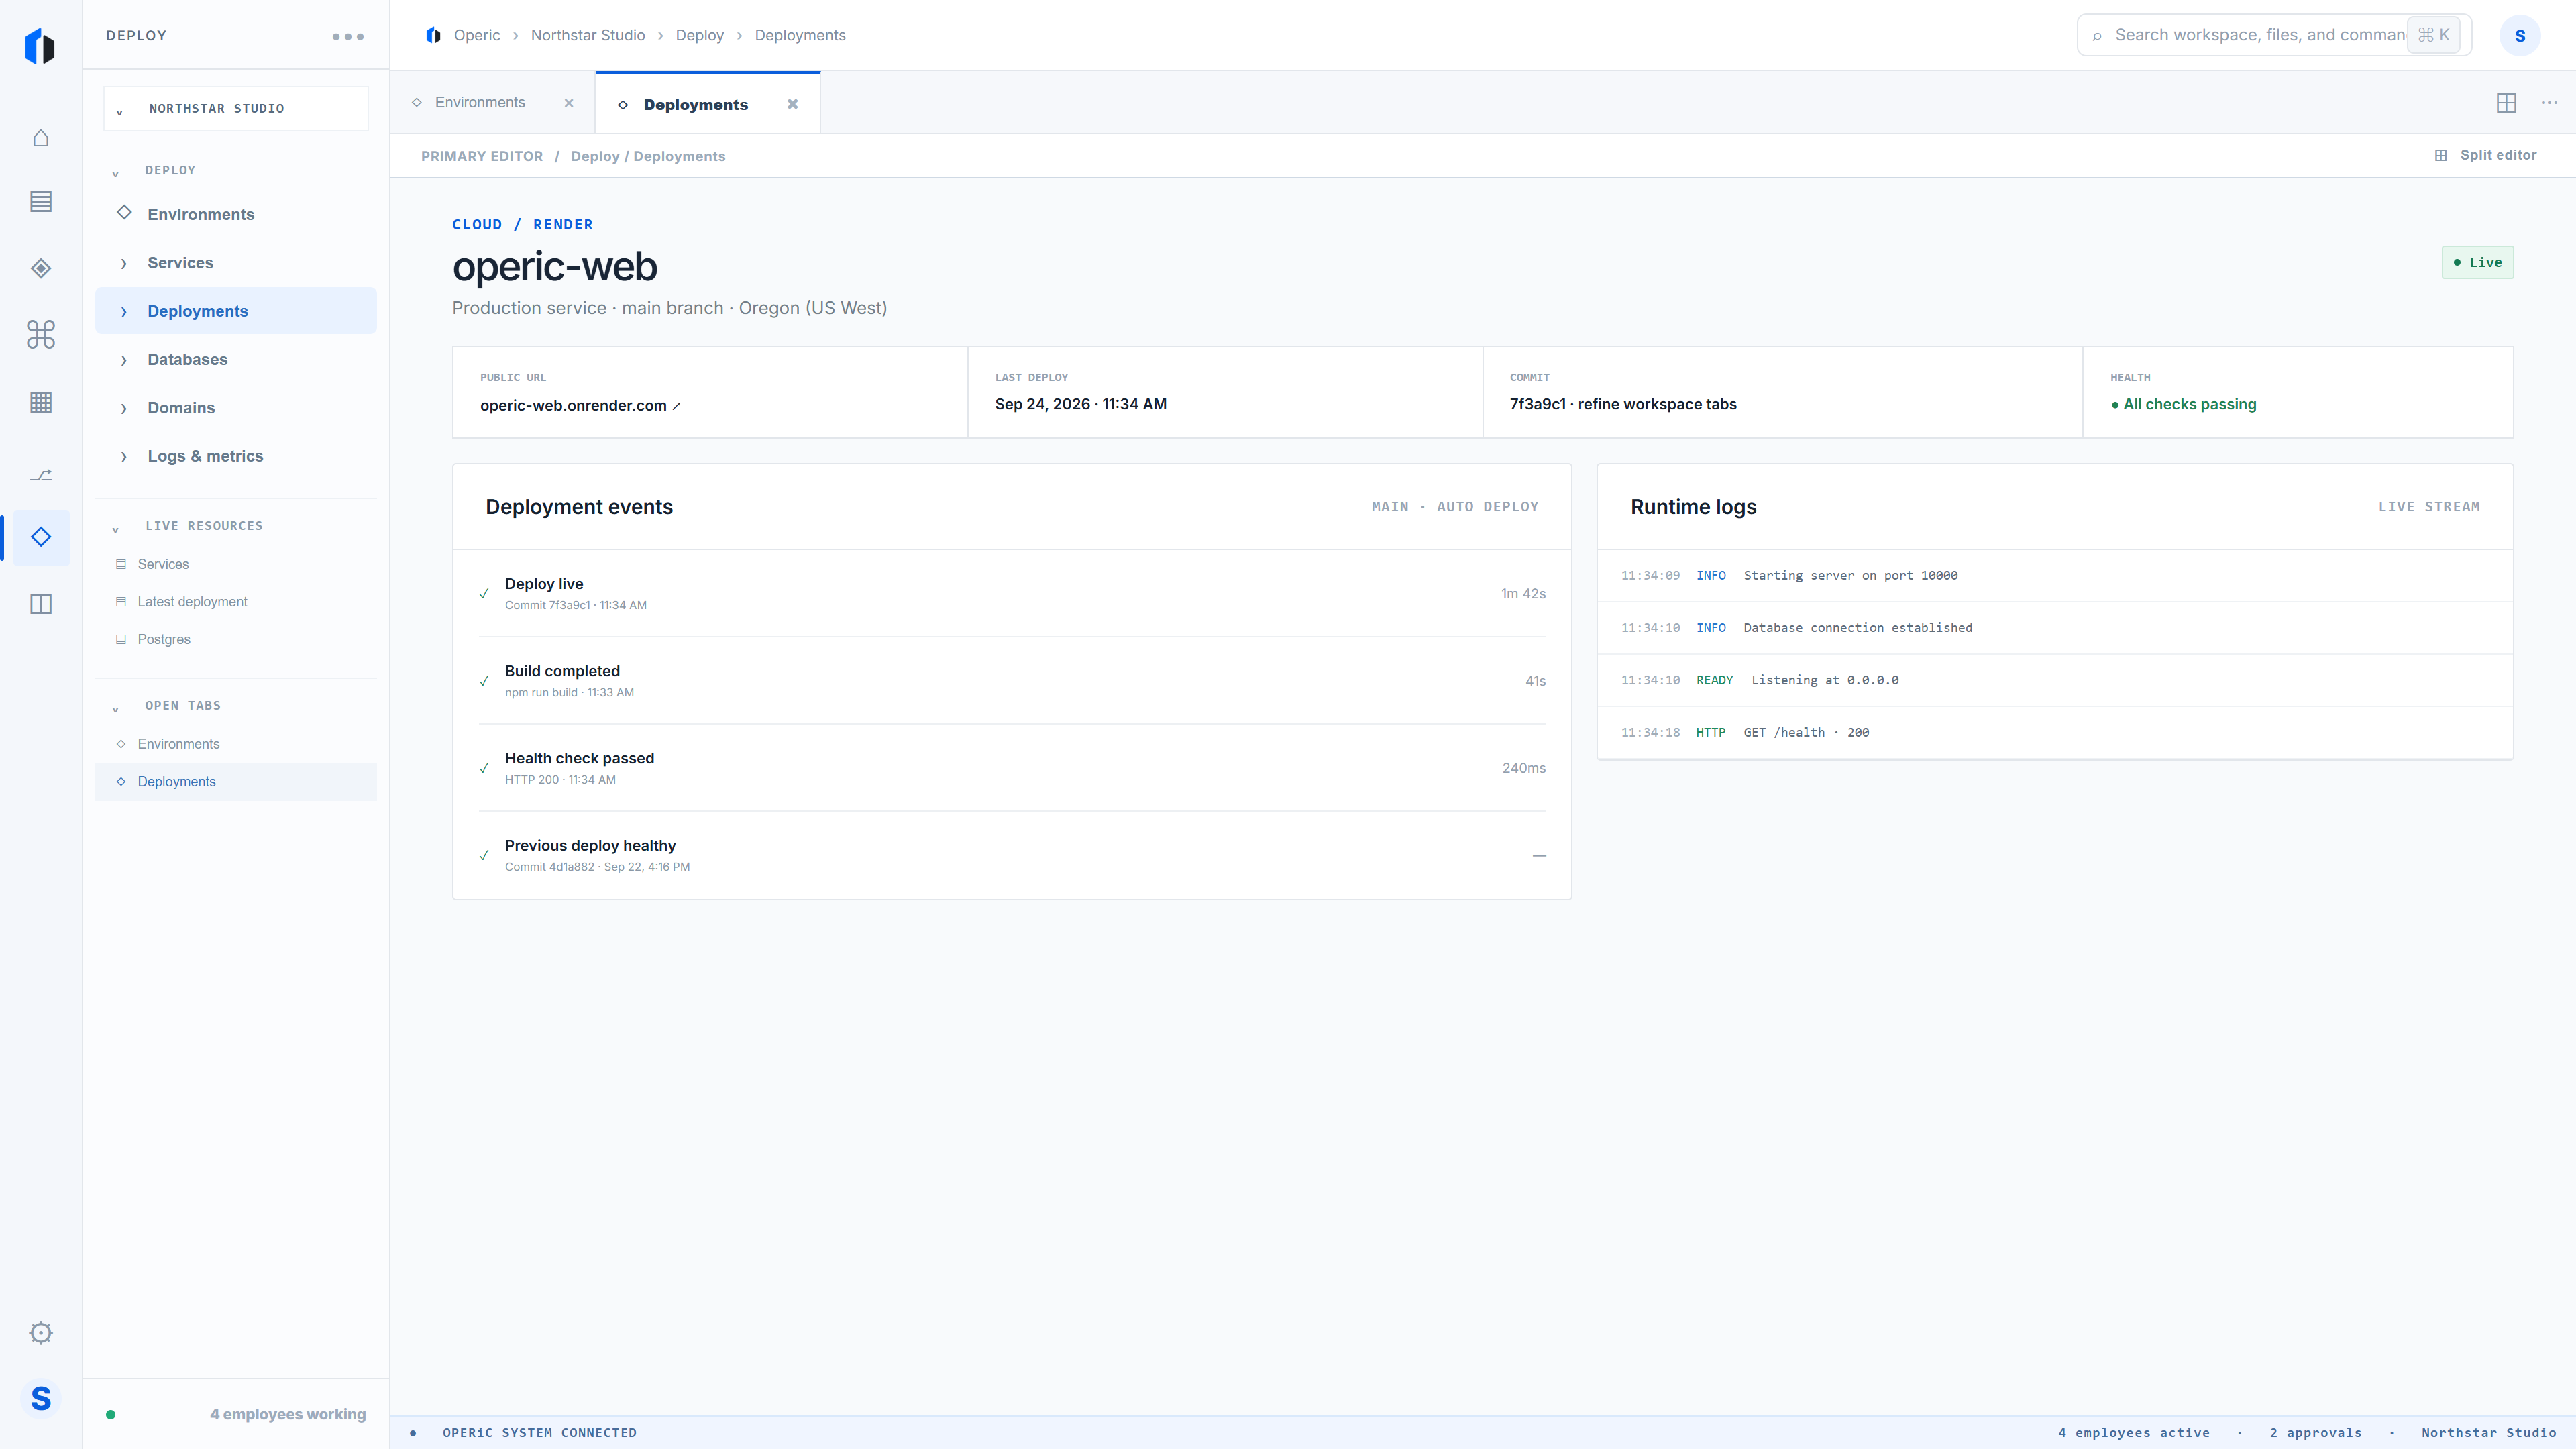
Task: Select the active Deploy diamond icon
Action: click(x=41, y=537)
